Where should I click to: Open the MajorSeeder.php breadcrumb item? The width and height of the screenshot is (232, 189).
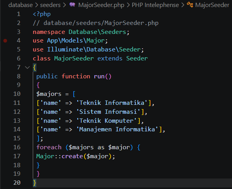pos(101,5)
